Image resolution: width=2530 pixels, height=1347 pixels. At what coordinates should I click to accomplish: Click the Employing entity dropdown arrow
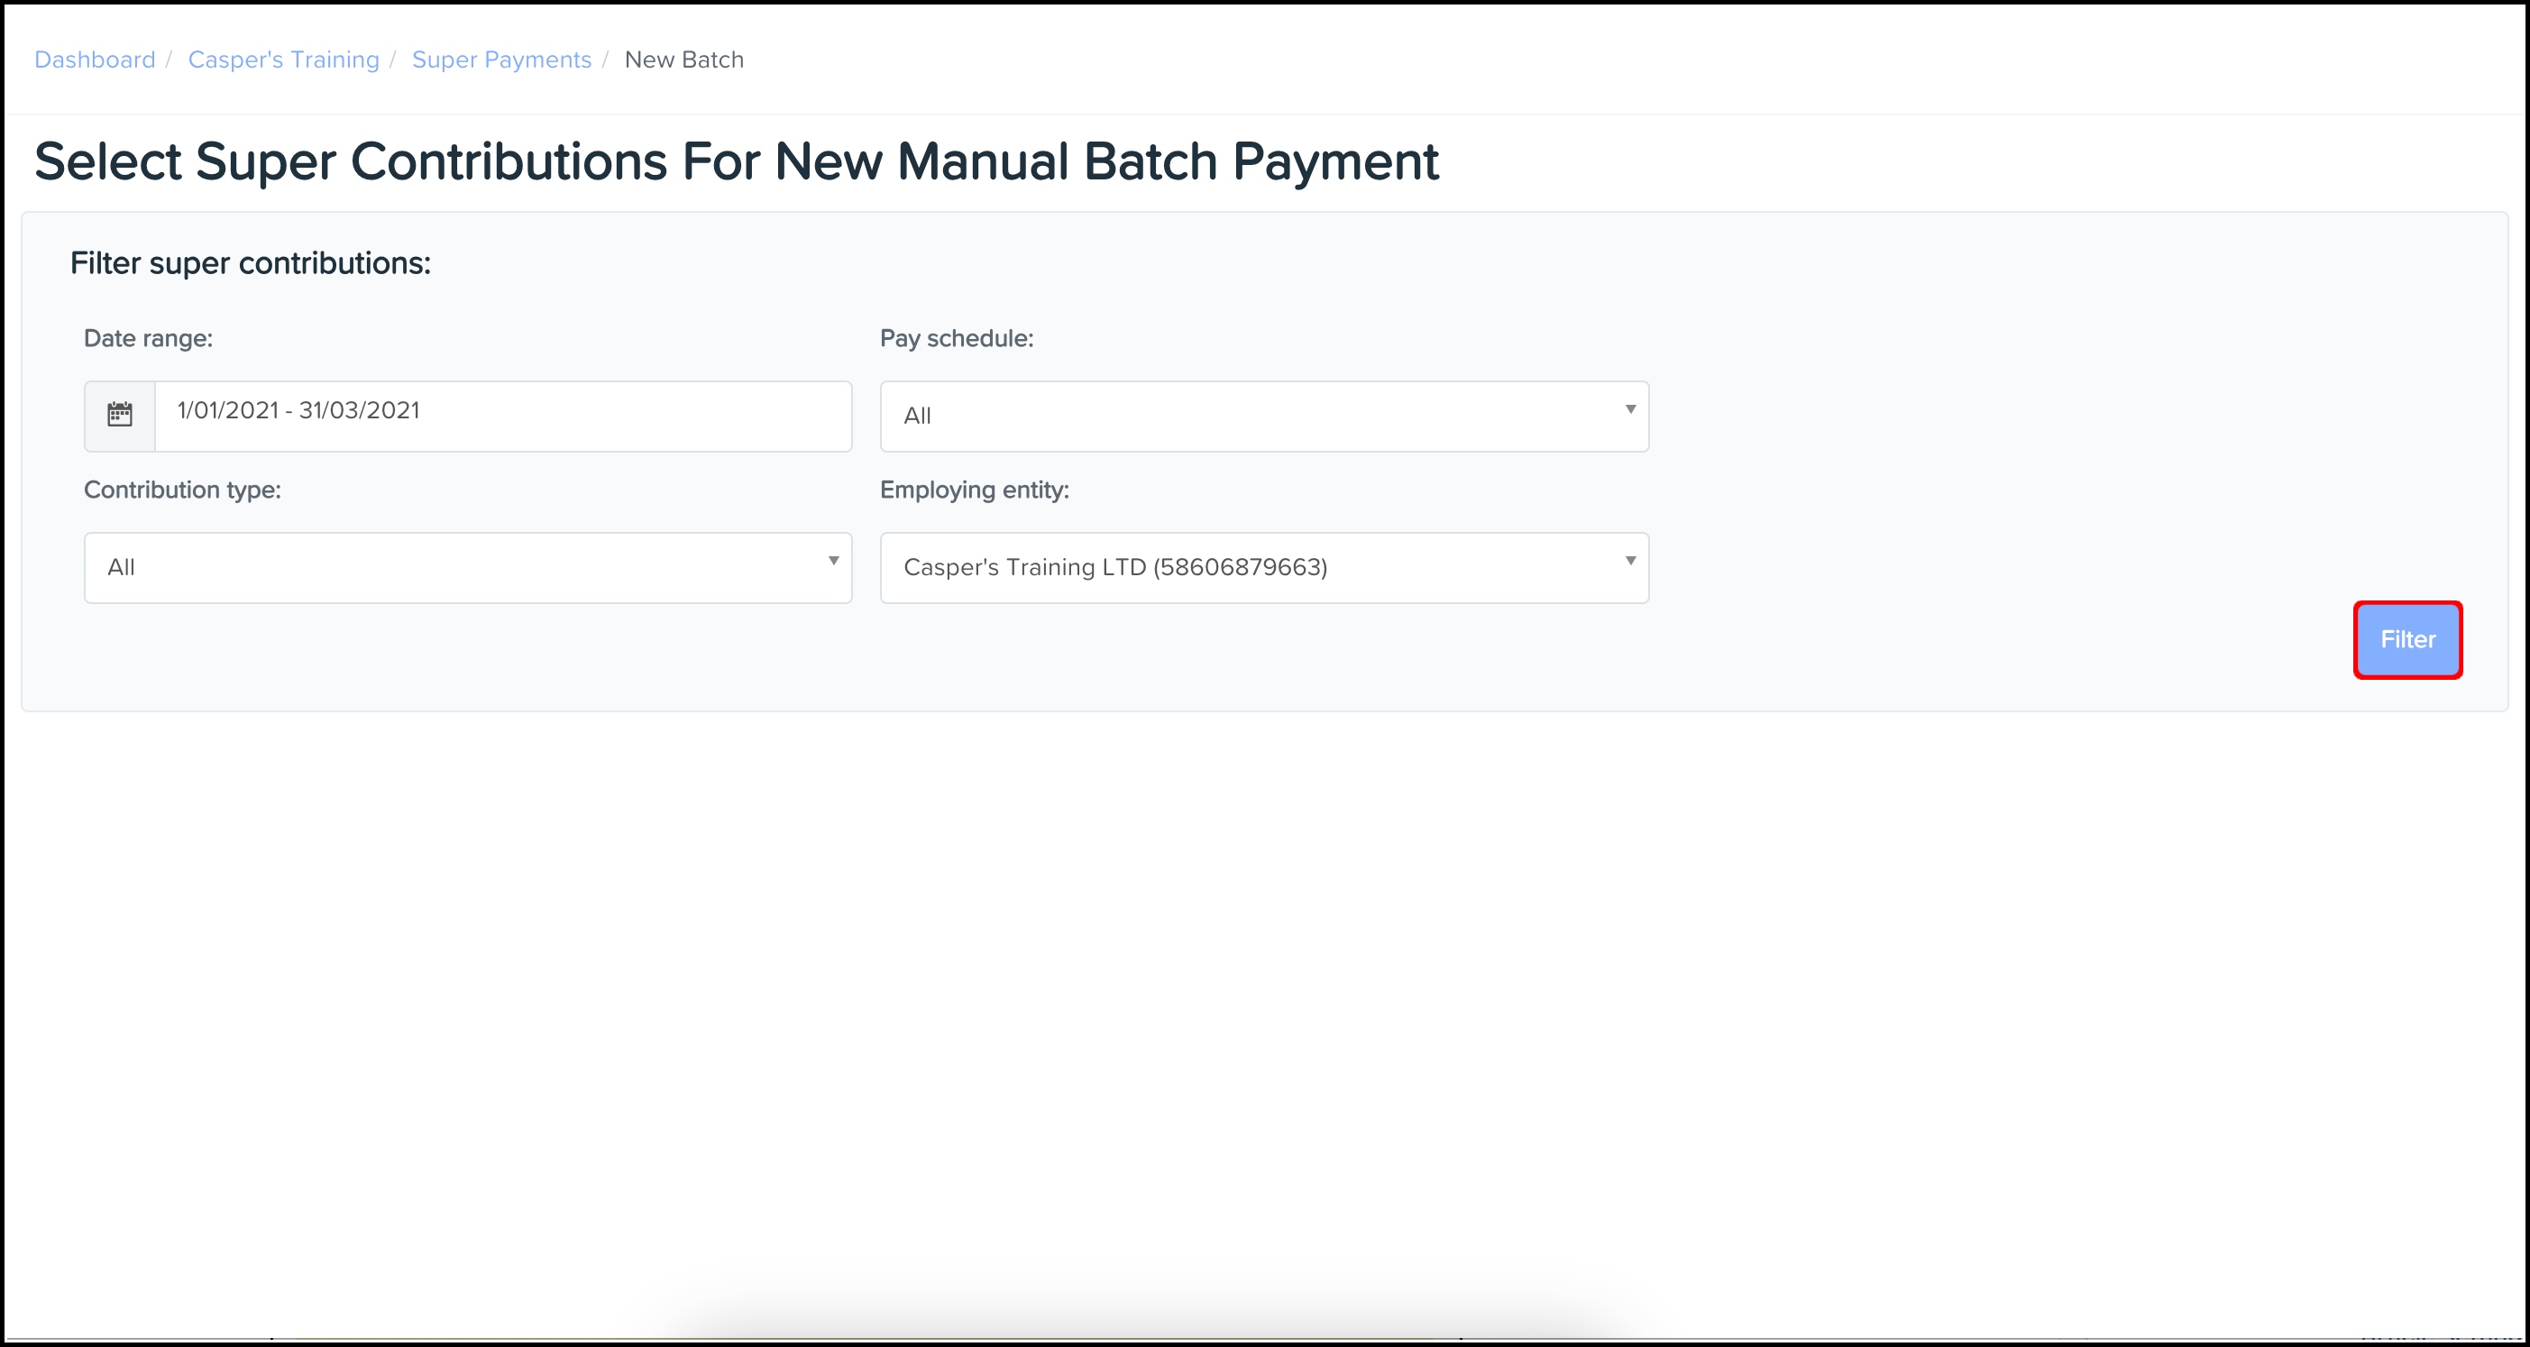[1629, 562]
